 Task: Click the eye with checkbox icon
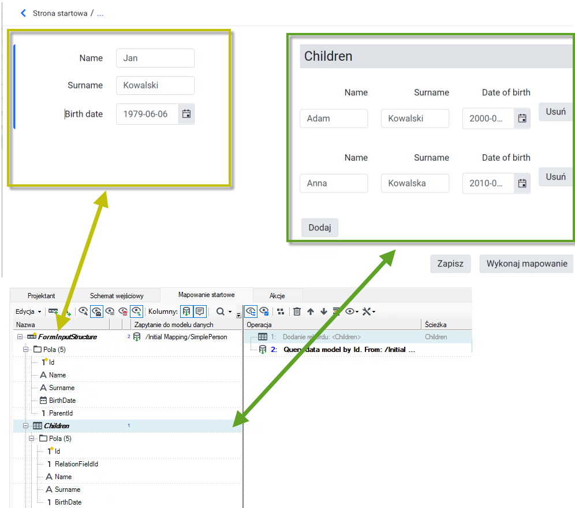(x=264, y=312)
